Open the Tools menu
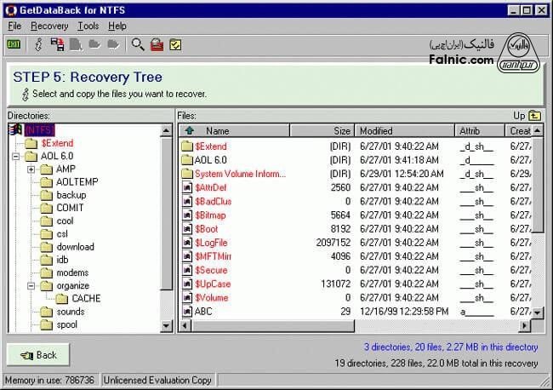553x390 pixels. 88,26
